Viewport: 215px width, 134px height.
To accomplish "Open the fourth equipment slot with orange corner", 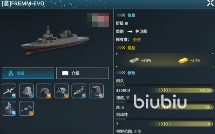I will [x=61, y=91].
